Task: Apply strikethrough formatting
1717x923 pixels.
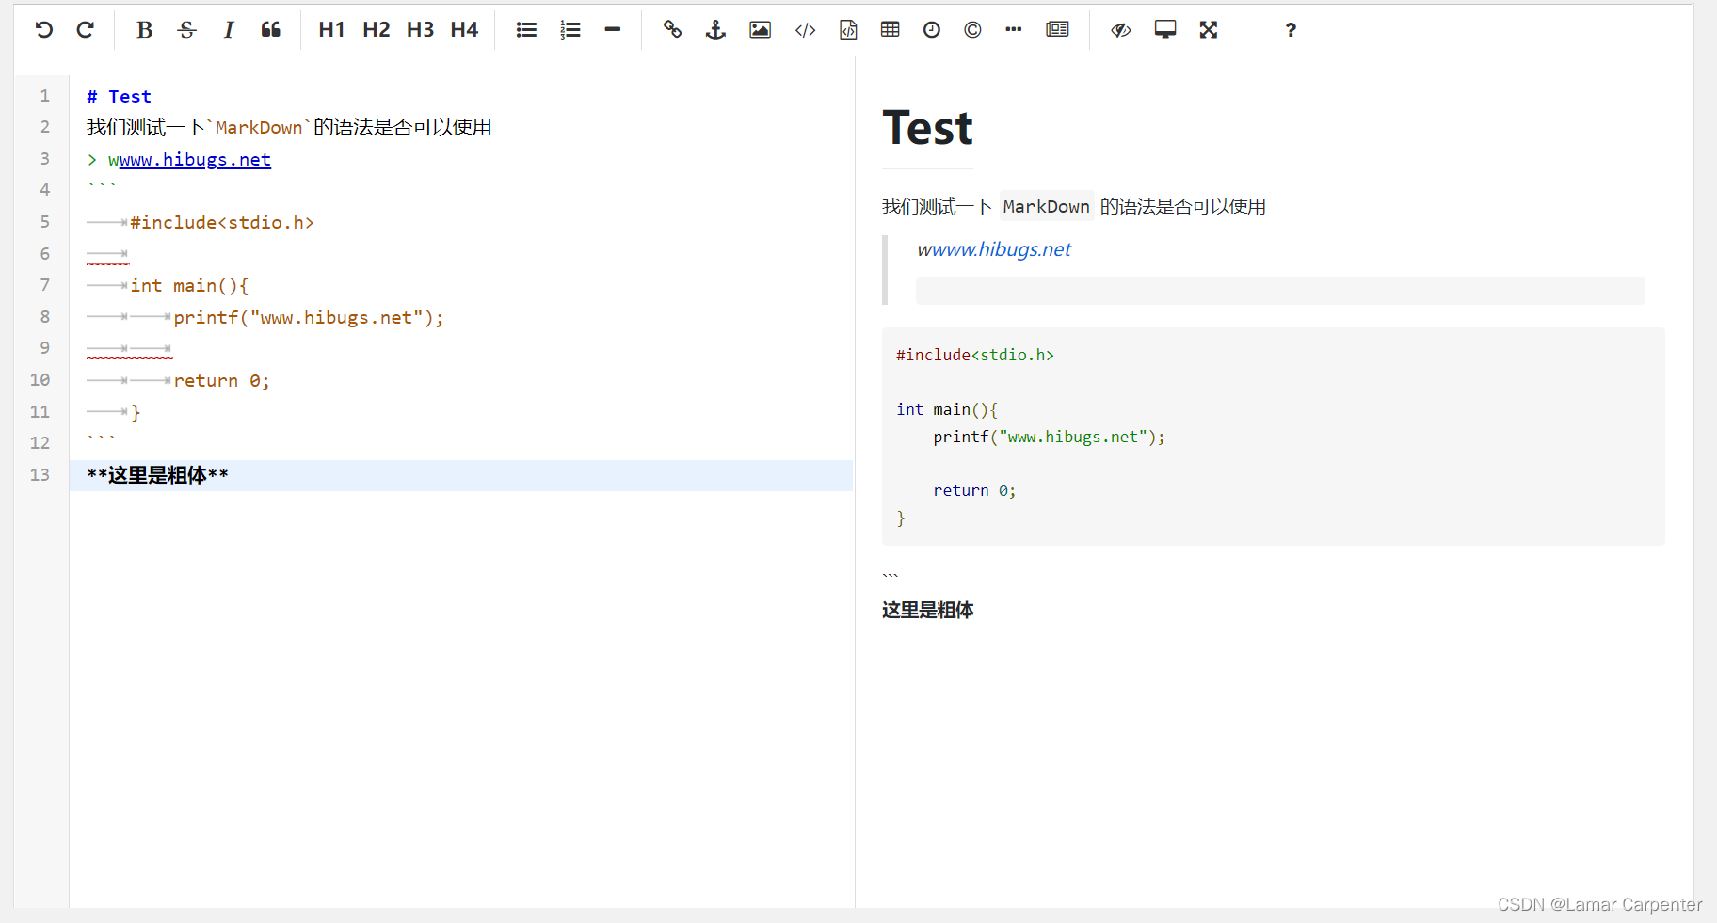Action: 186,30
